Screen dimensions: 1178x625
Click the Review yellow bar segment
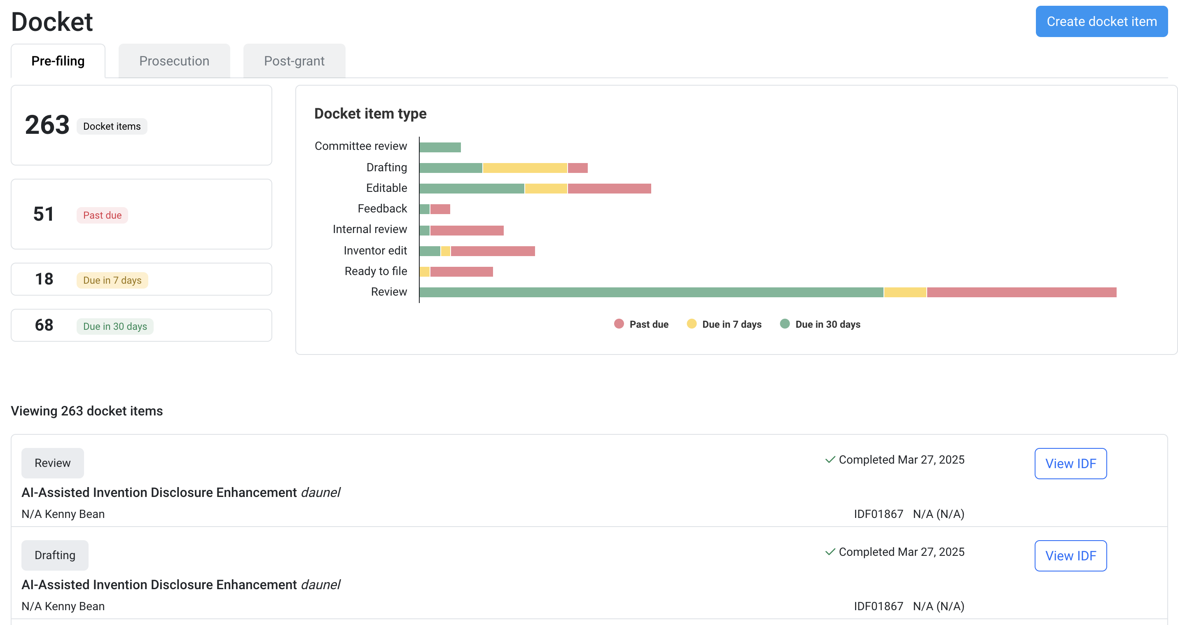pos(905,292)
